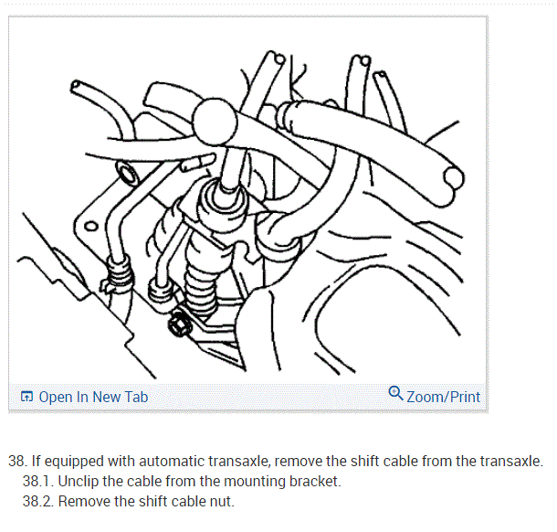557x532 pixels.
Task: Click step 38.1 Unclip the cable text
Action: pos(182,481)
